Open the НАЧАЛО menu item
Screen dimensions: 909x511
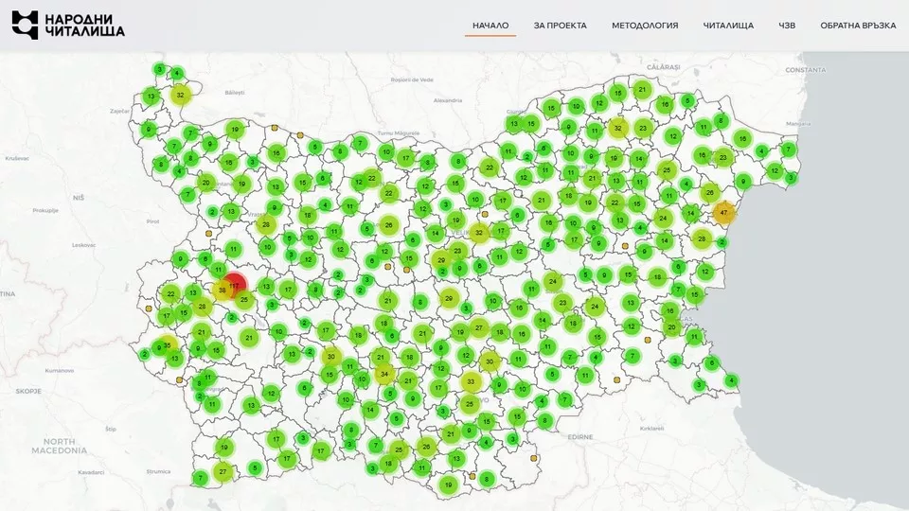coord(490,26)
